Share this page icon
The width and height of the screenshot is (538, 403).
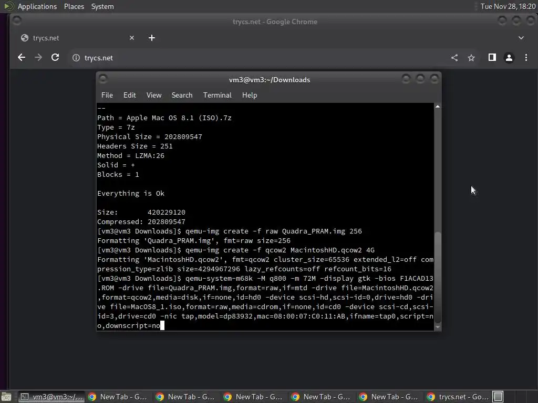click(x=454, y=58)
